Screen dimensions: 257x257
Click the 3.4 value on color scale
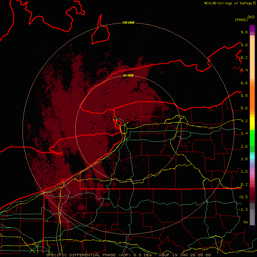[244, 134]
